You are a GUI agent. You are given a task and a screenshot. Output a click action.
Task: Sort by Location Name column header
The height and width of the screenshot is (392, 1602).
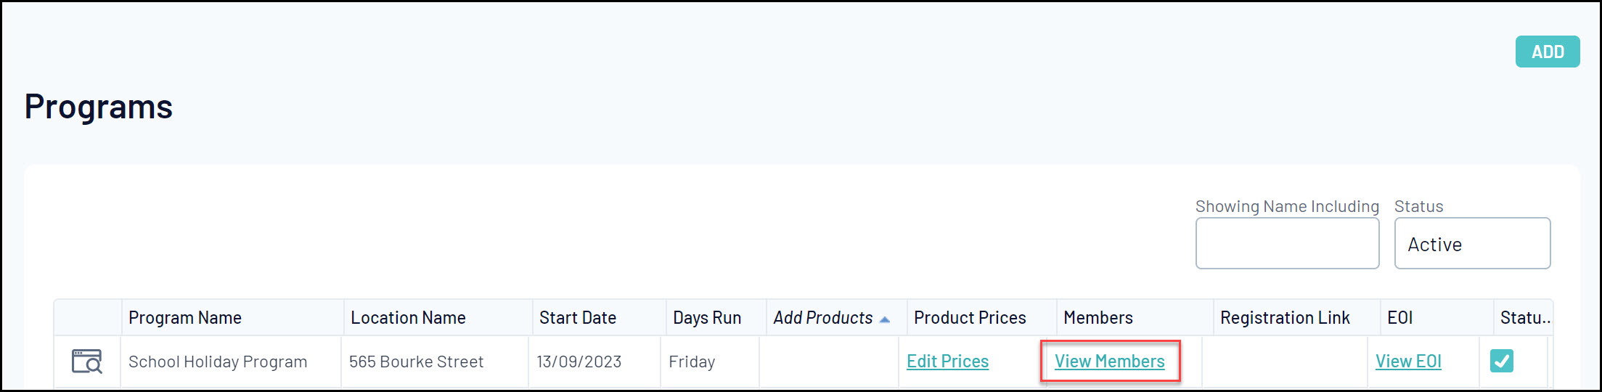(x=408, y=318)
